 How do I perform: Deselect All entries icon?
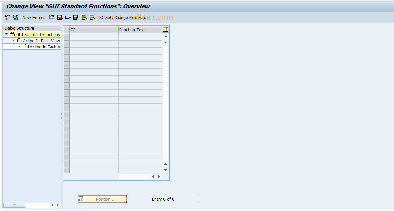(x=92, y=17)
